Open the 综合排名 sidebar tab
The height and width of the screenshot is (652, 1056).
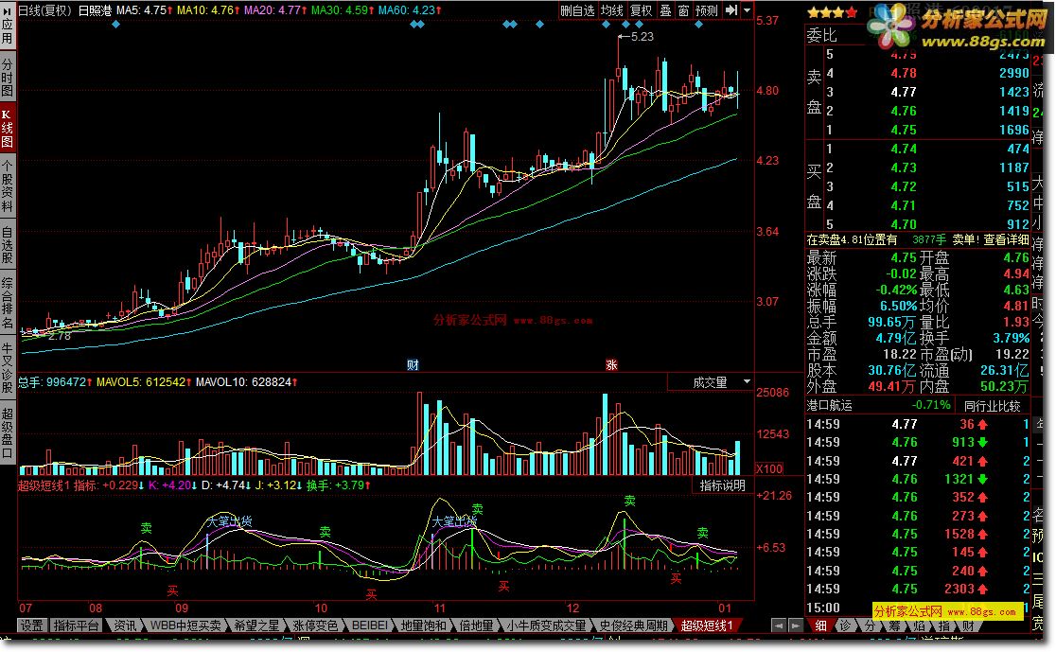tap(8, 303)
